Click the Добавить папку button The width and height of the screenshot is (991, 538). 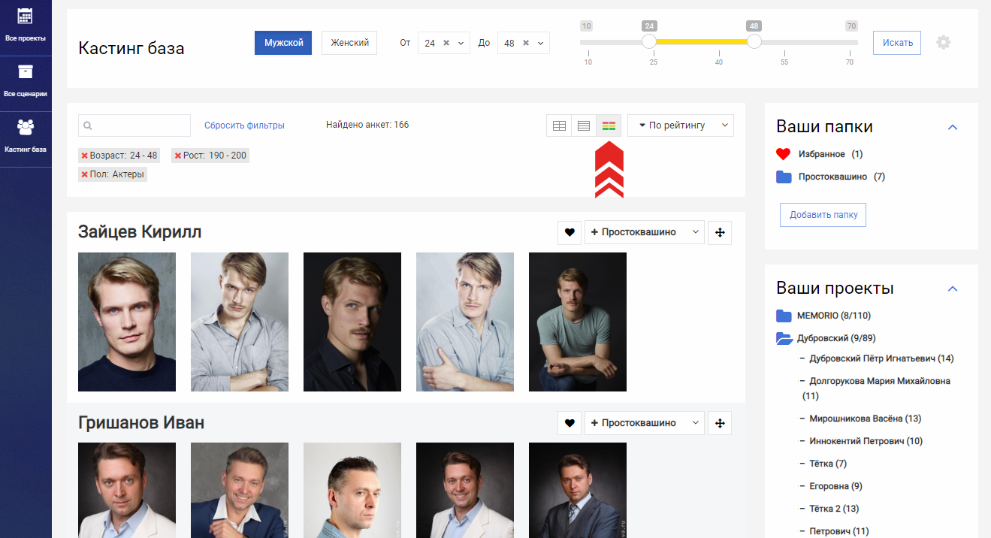[823, 215]
